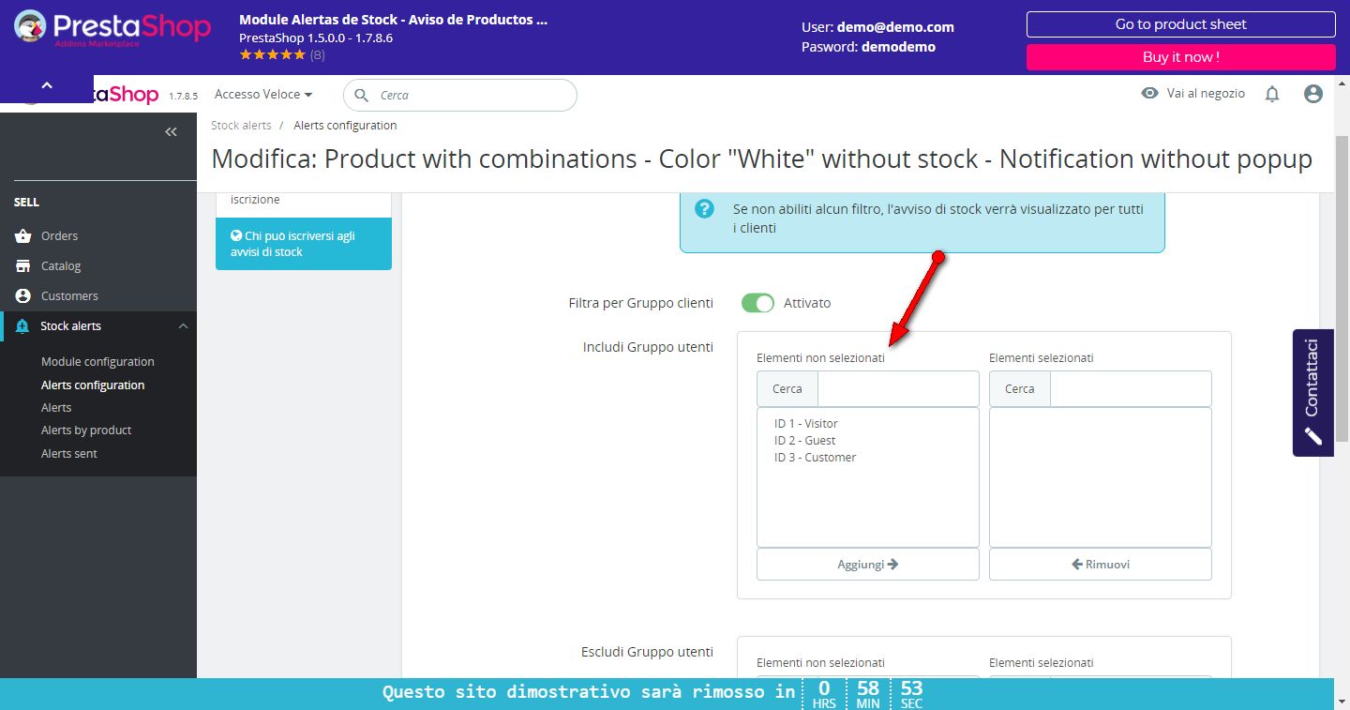Viewport: 1350px width, 710px height.
Task: Open Alerts by product submenu item
Action: pyautogui.click(x=86, y=431)
